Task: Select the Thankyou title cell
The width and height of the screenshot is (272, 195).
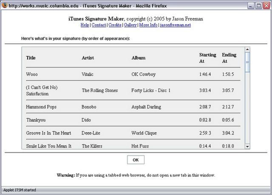Action: click(36, 120)
